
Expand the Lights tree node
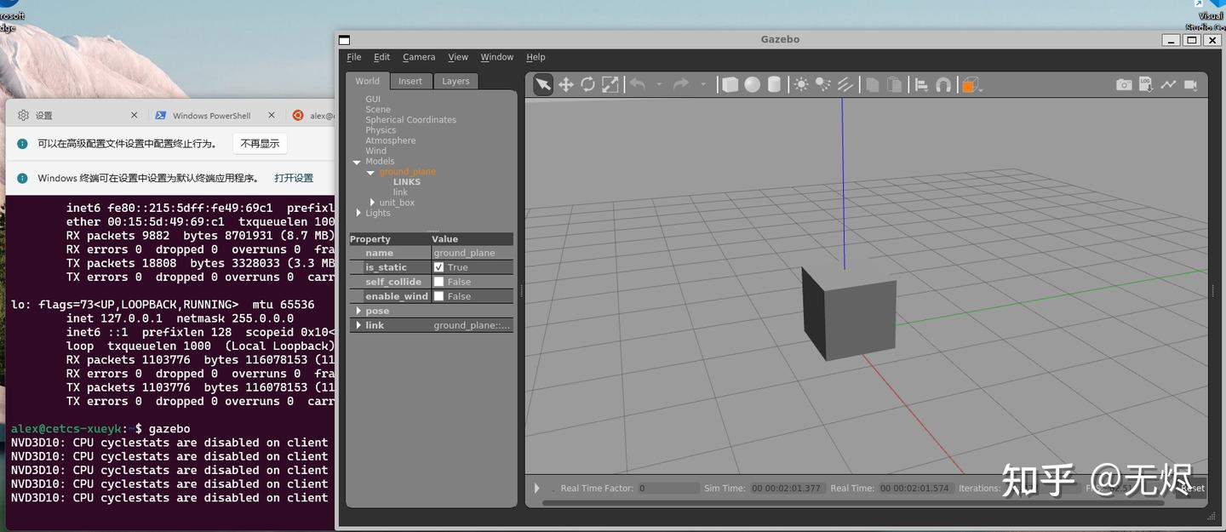(358, 213)
